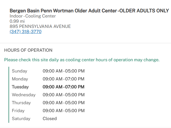Image resolution: width=171 pixels, height=128 pixels.
Task: Select the Saturday day label
Action: coord(21,119)
